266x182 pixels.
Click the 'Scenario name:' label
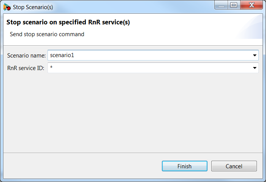27,56
